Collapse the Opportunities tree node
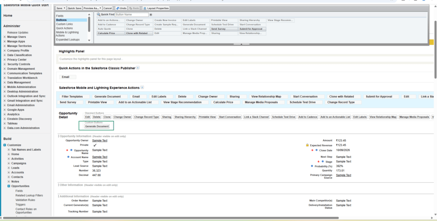Viewport: 437px width, 221px height. pos(9,186)
